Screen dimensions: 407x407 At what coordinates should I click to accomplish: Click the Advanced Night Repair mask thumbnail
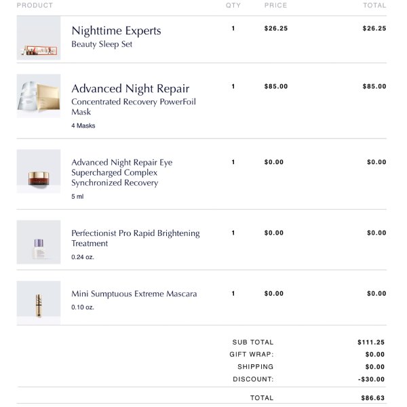(x=39, y=96)
